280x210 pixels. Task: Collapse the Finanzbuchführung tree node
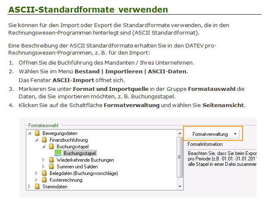point(37,140)
